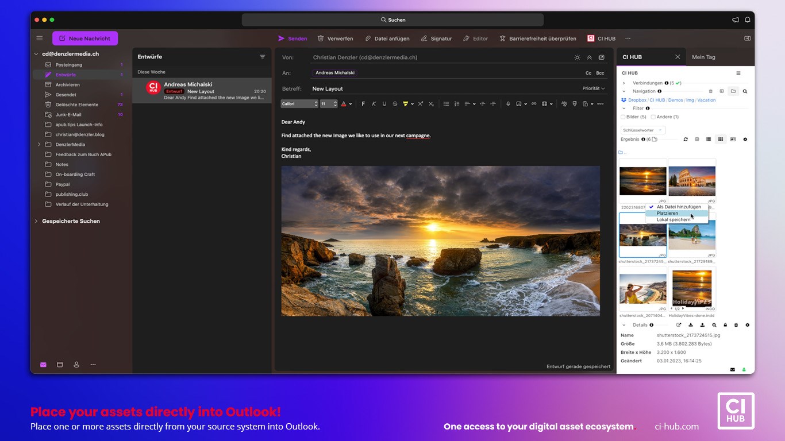
Task: Toggle bold formatting (F) in the editor toolbar
Action: tap(363, 104)
